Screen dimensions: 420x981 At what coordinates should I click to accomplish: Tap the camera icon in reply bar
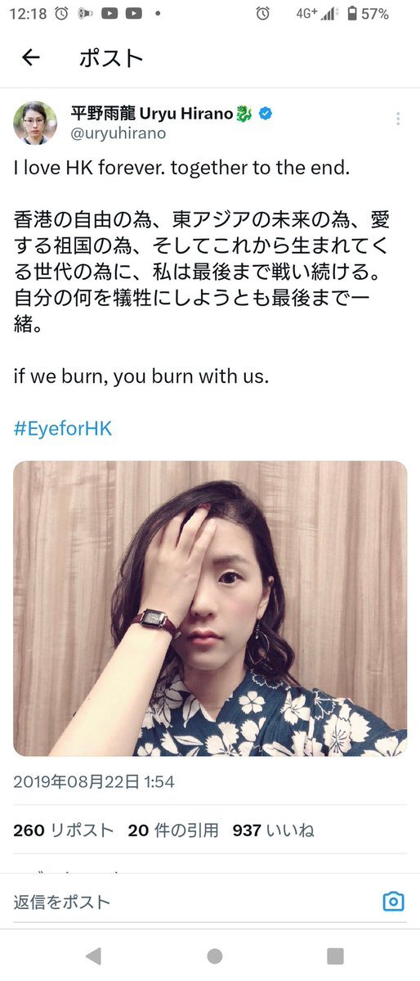[x=393, y=902]
